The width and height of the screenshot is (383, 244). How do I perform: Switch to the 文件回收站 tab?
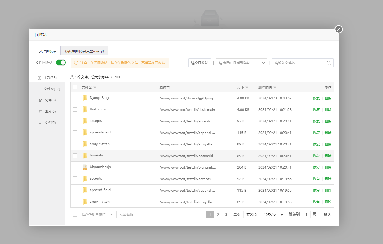[48, 51]
